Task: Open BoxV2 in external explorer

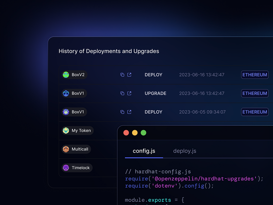Action: point(129,75)
